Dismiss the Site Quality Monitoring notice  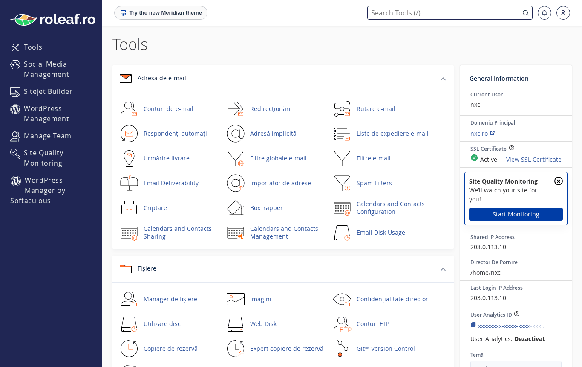[559, 181]
